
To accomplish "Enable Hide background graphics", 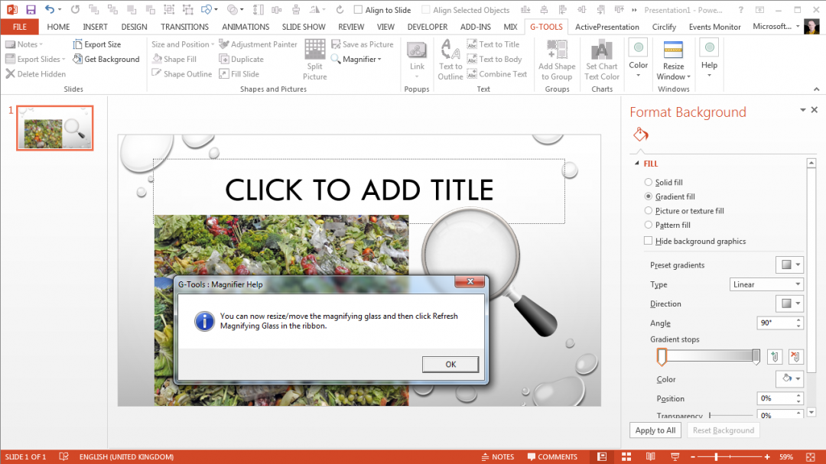I will pyautogui.click(x=648, y=240).
